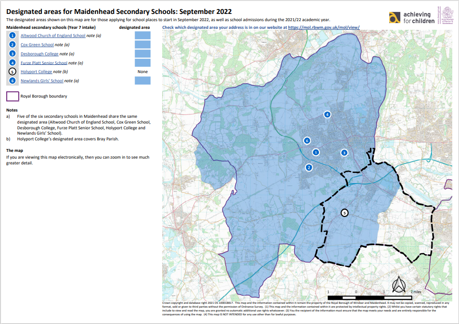The width and height of the screenshot is (459, 324).
Task: Select map marker 4 on the map
Action: click(x=327, y=114)
